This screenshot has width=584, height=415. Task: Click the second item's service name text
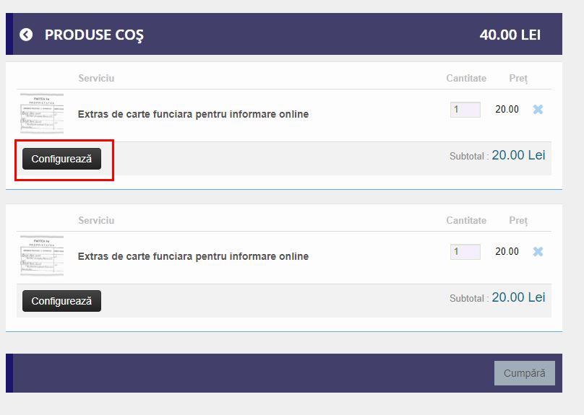[193, 256]
